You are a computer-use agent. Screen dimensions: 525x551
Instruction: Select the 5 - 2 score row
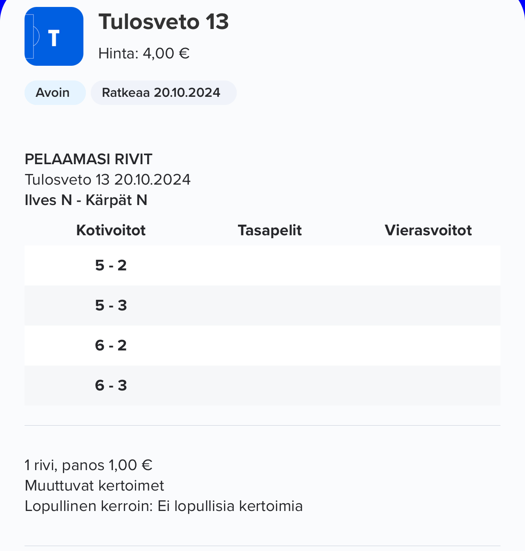262,265
